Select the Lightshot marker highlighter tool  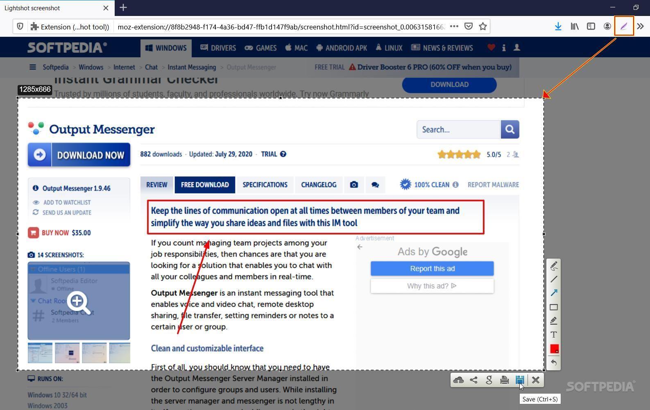click(x=554, y=321)
